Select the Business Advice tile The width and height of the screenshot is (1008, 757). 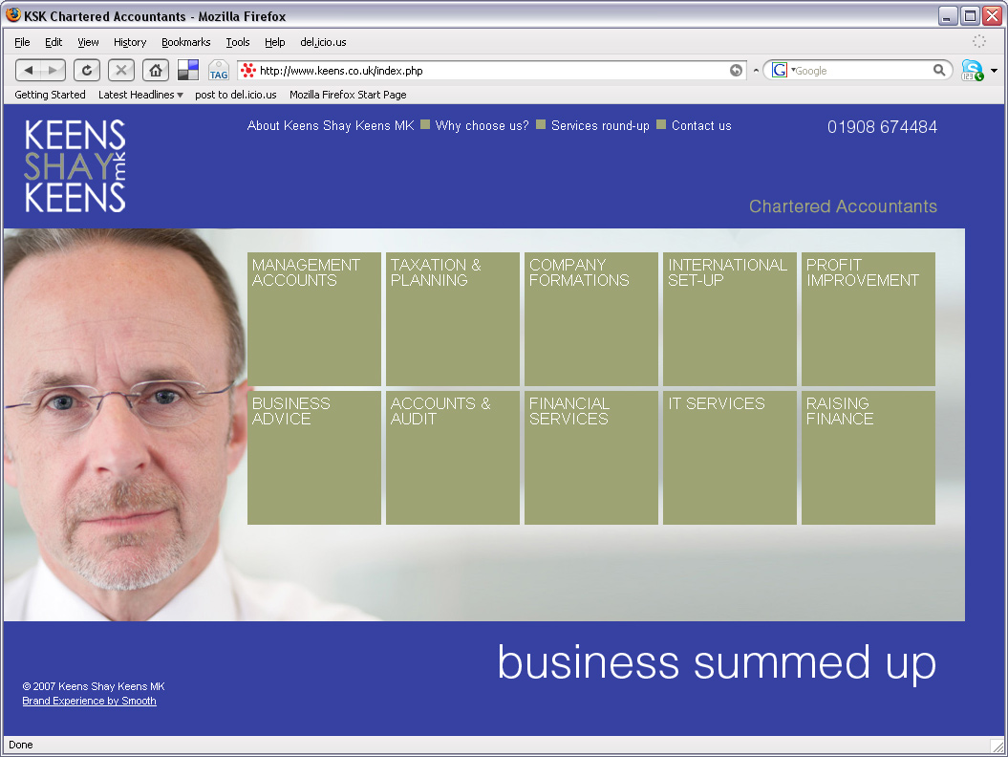pyautogui.click(x=313, y=457)
